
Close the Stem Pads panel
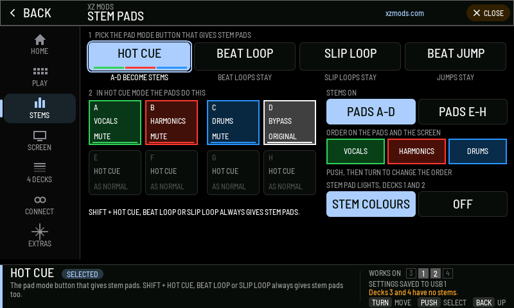(488, 13)
